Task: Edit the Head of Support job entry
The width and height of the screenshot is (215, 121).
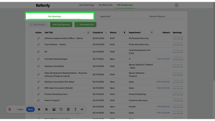Action: coord(39,100)
